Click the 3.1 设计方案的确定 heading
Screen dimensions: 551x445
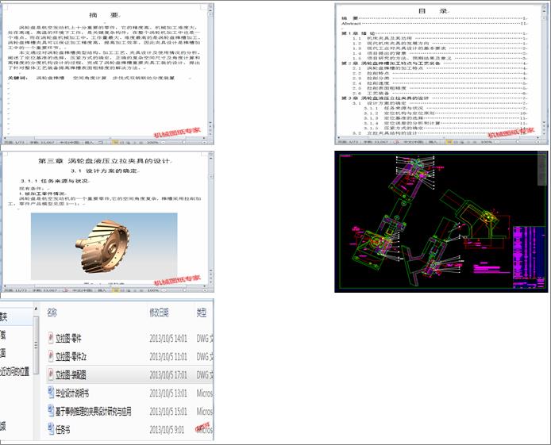point(105,171)
